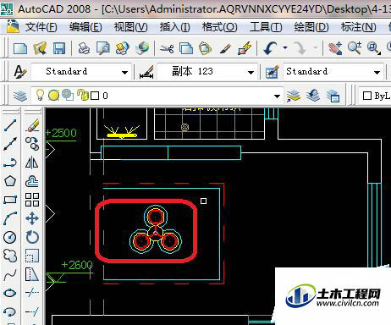Open the Dimension Style manager icon
The height and width of the screenshot is (325, 391).
146,72
